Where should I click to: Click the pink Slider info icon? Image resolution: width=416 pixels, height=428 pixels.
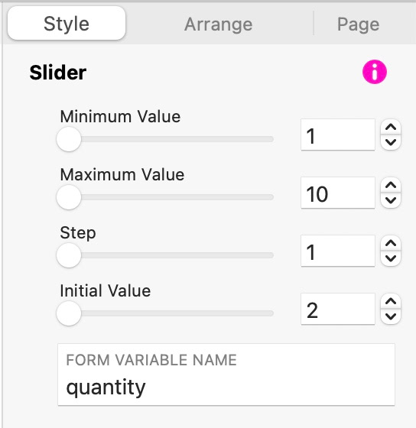(375, 72)
